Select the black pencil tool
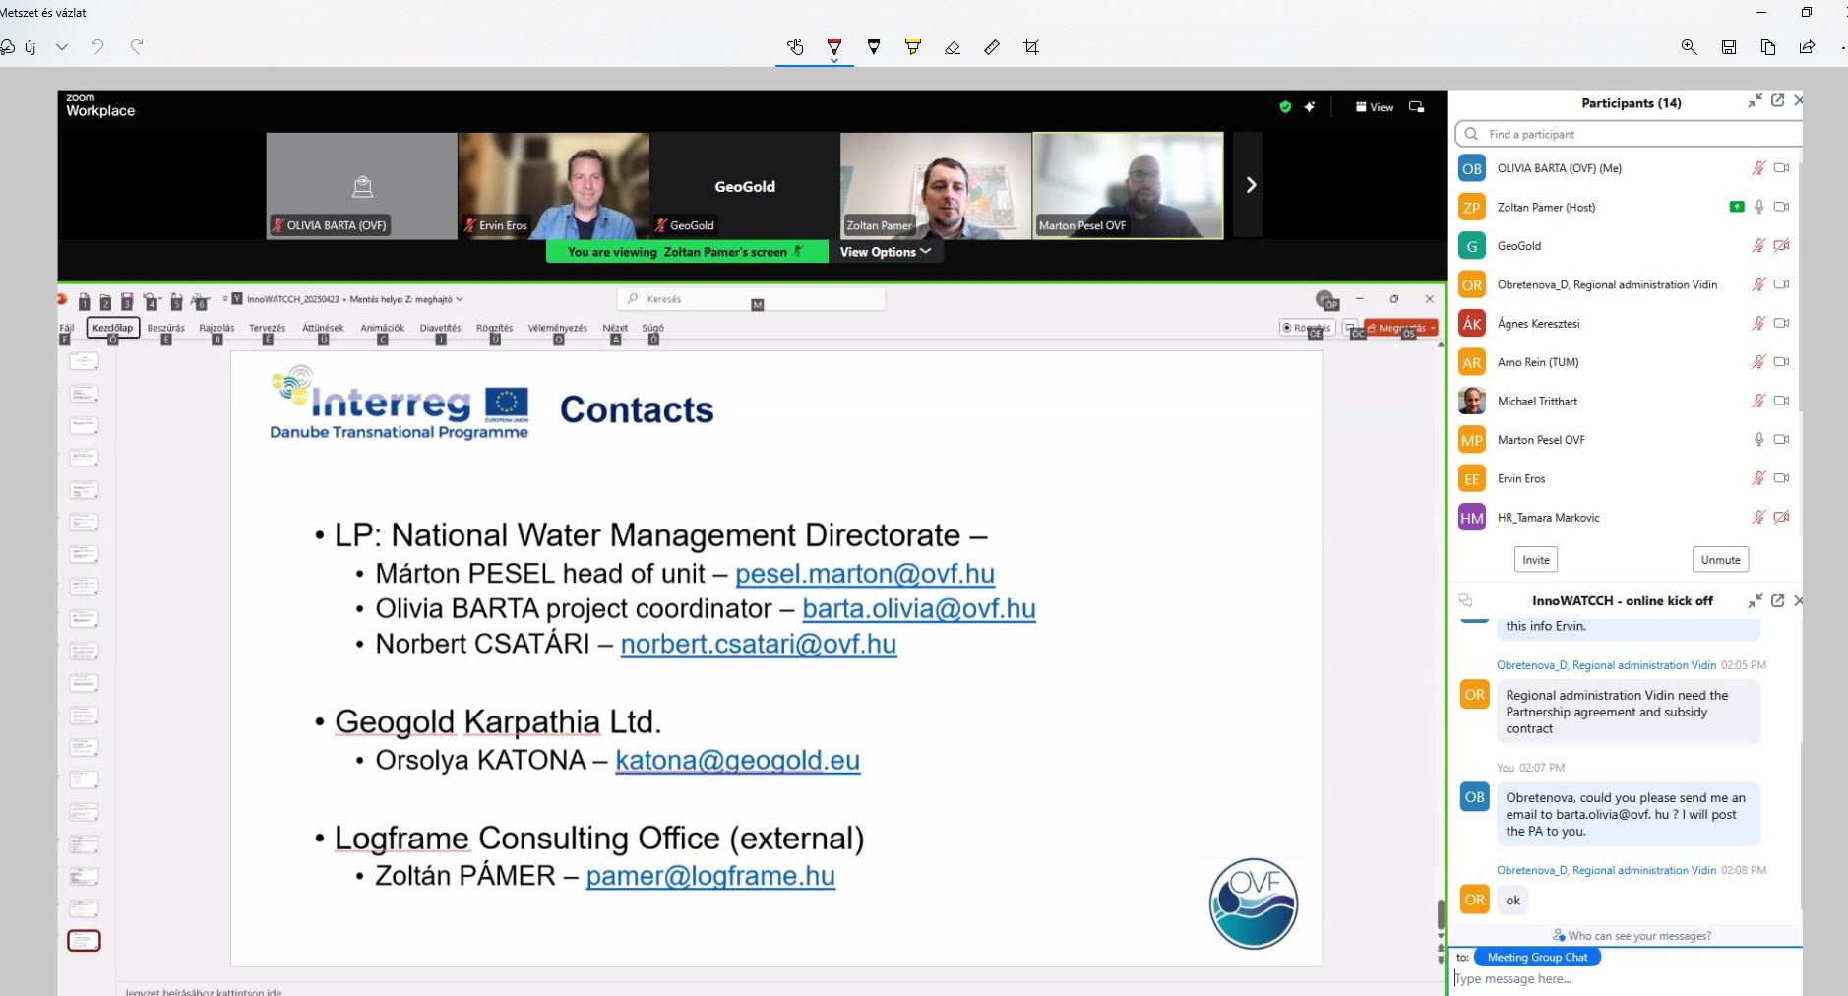The image size is (1848, 996). 874,47
